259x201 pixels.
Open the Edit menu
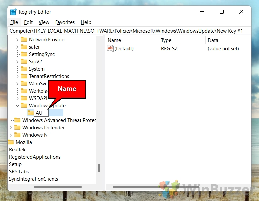28,22
